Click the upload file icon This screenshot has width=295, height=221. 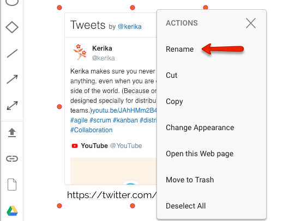(x=12, y=133)
